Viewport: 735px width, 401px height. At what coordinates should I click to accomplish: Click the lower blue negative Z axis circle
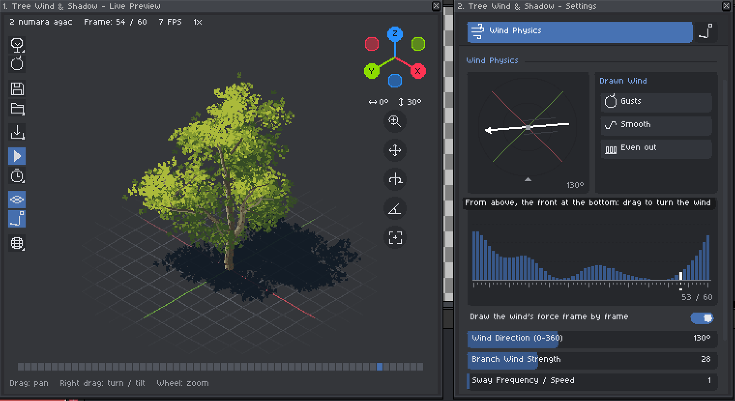(395, 81)
